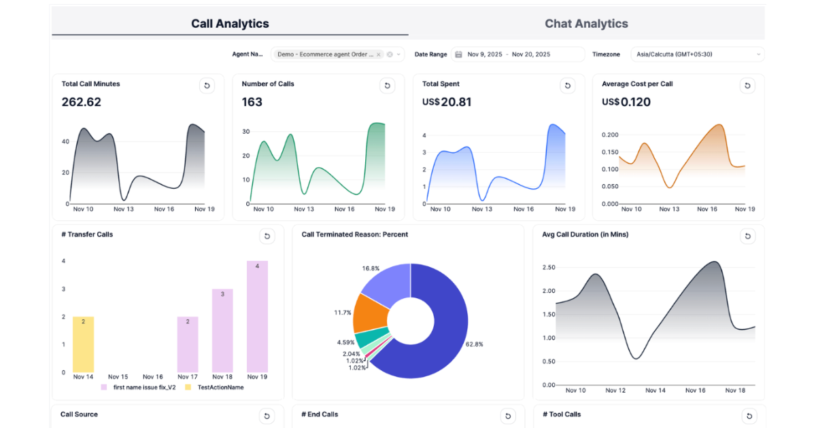816x428 pixels.
Task: Reload the # Transfer Calls chart
Action: point(267,236)
